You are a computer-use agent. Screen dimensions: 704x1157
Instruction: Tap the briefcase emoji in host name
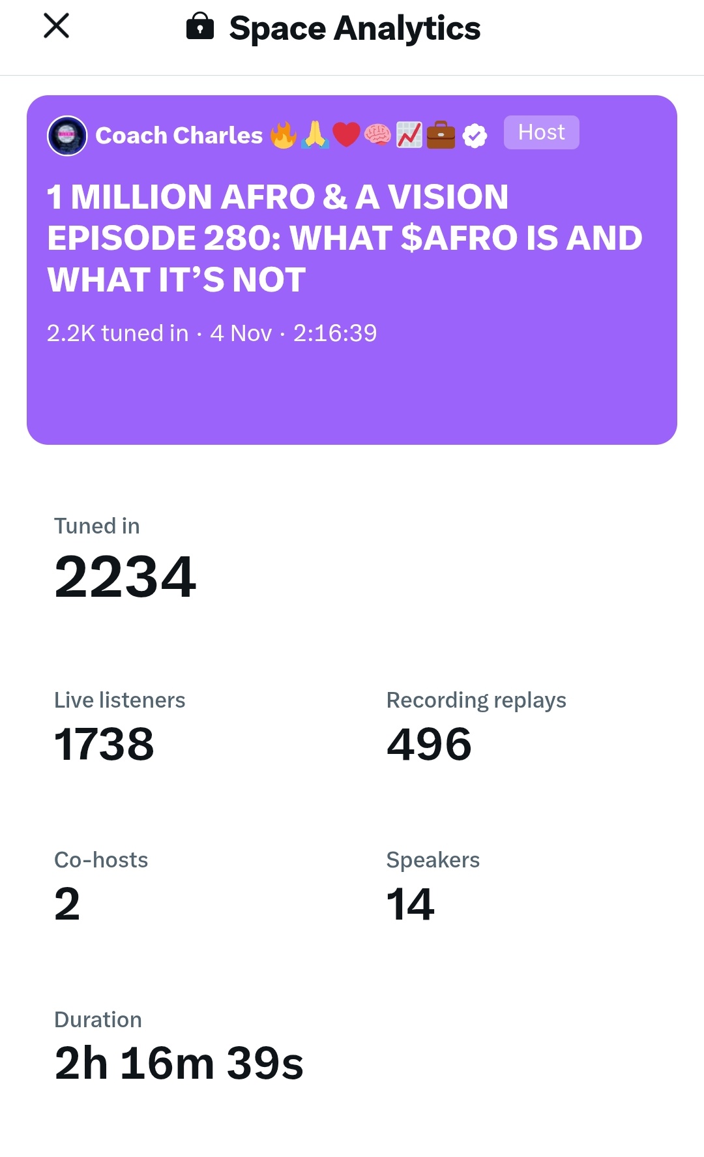click(441, 135)
